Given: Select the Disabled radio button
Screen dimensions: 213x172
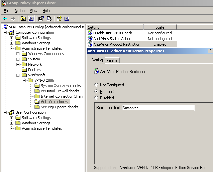Looking at the screenshot, I should click(x=96, y=98).
